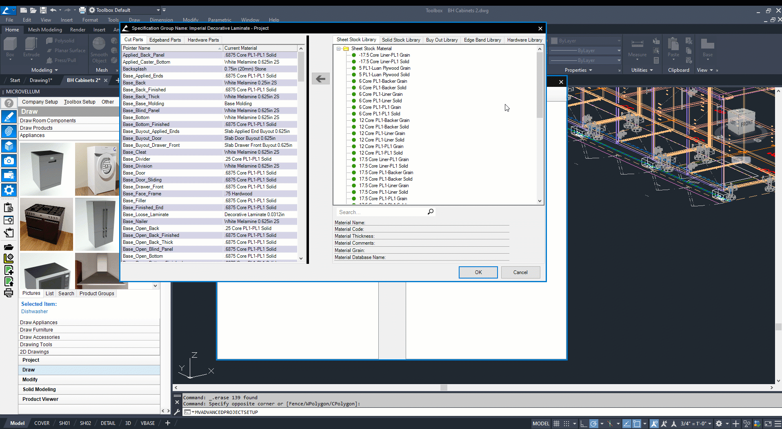This screenshot has width=782, height=429.
Task: Collapse the Sheet Stock Material tree node
Action: (x=338, y=49)
